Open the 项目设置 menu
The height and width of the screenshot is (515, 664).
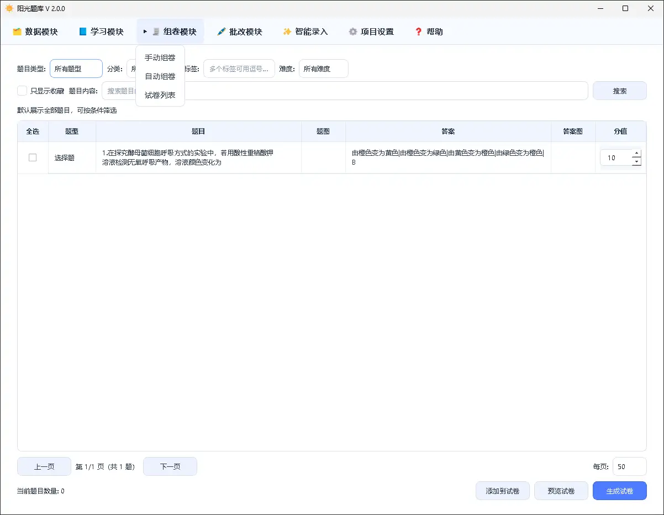(371, 32)
